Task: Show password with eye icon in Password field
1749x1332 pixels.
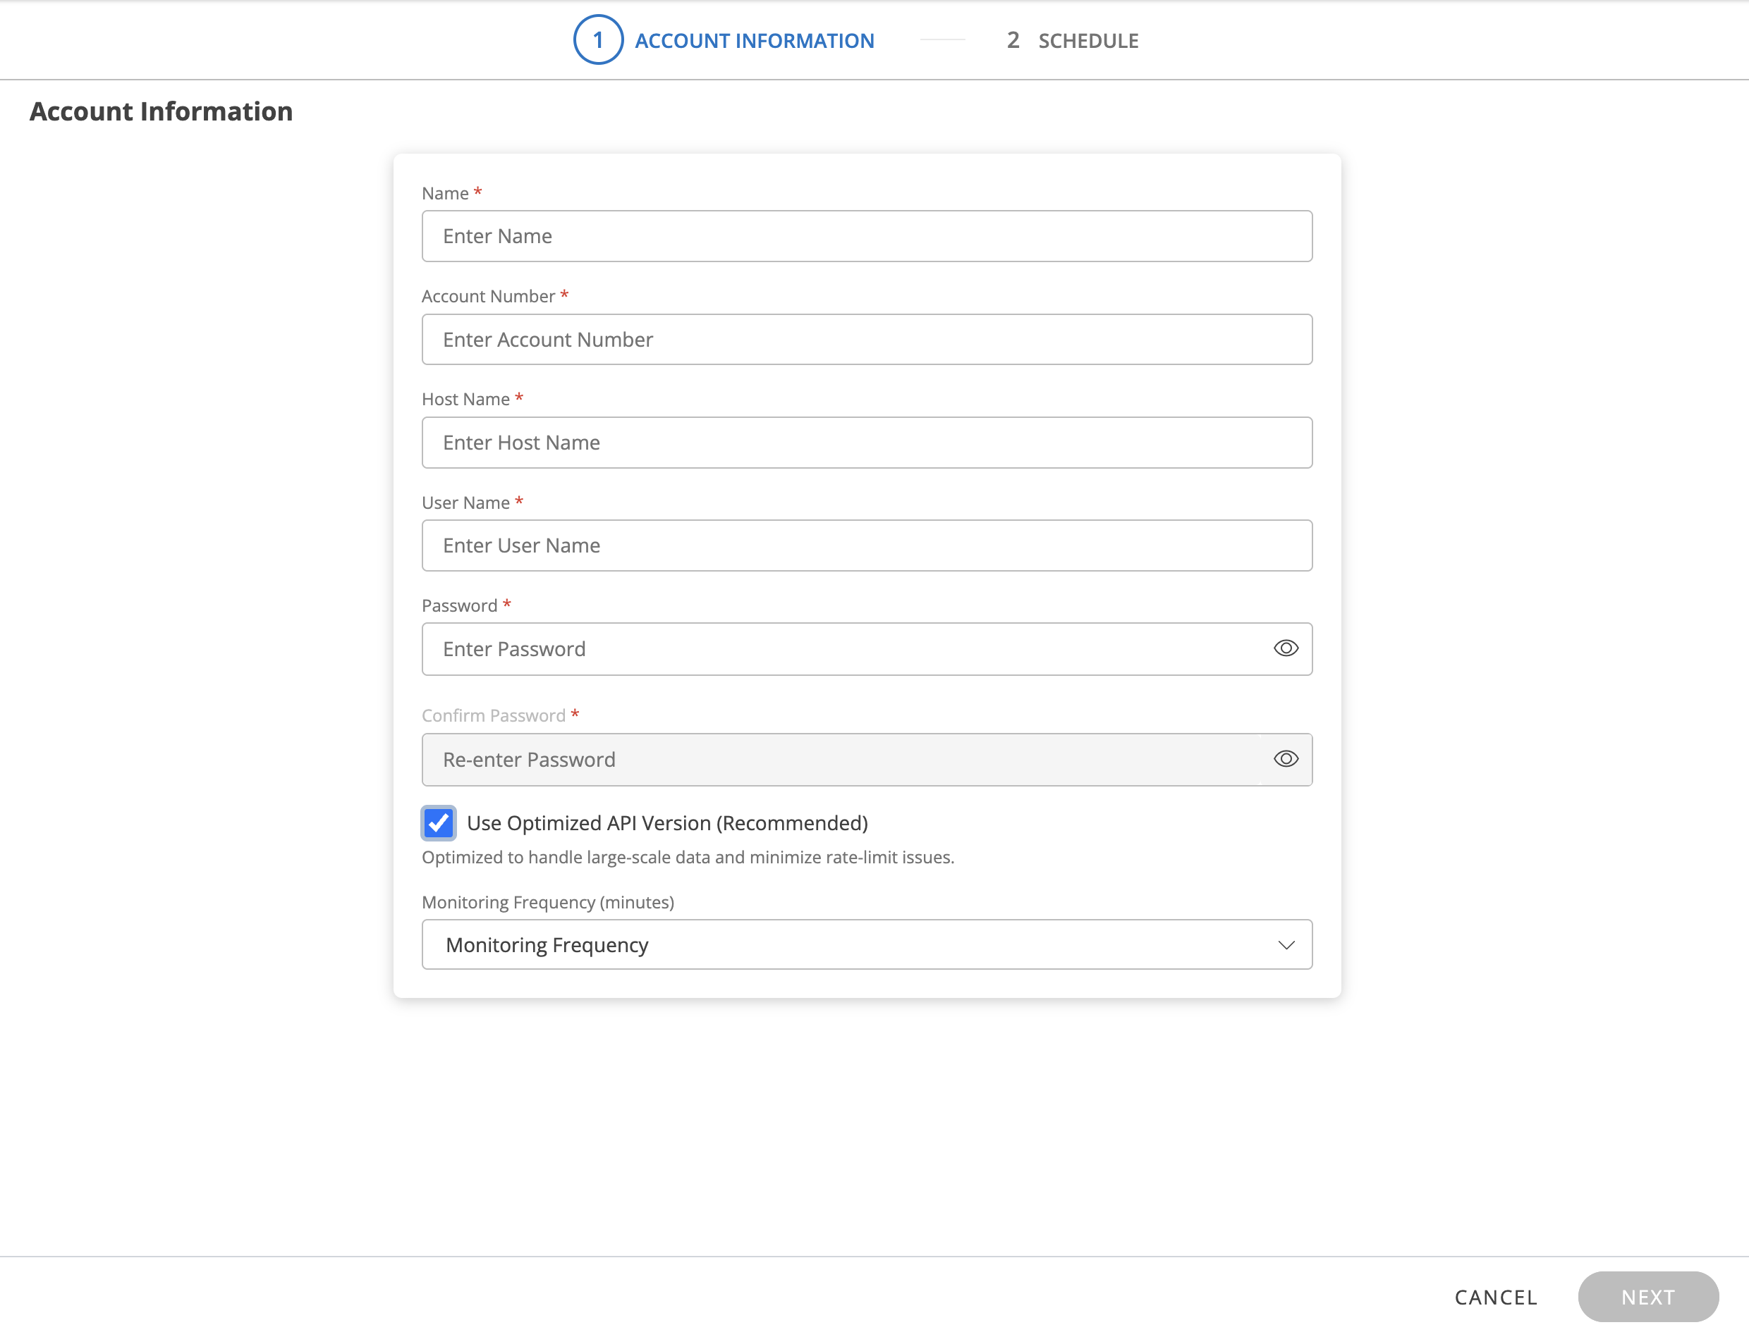Action: (x=1285, y=648)
